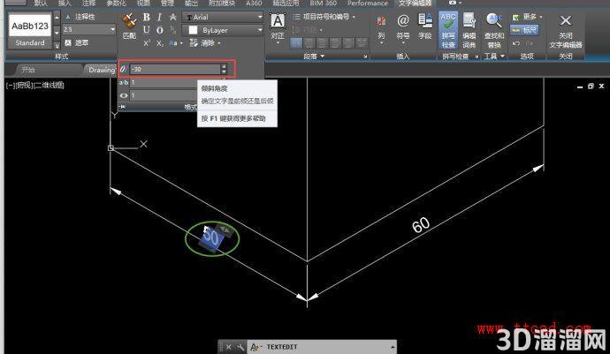Select the last paragraph alignment icon
This screenshot has height=354, width=610.
tap(362, 42)
